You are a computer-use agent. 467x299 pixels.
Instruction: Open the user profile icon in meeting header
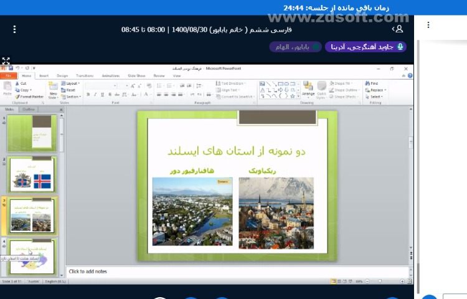399,29
